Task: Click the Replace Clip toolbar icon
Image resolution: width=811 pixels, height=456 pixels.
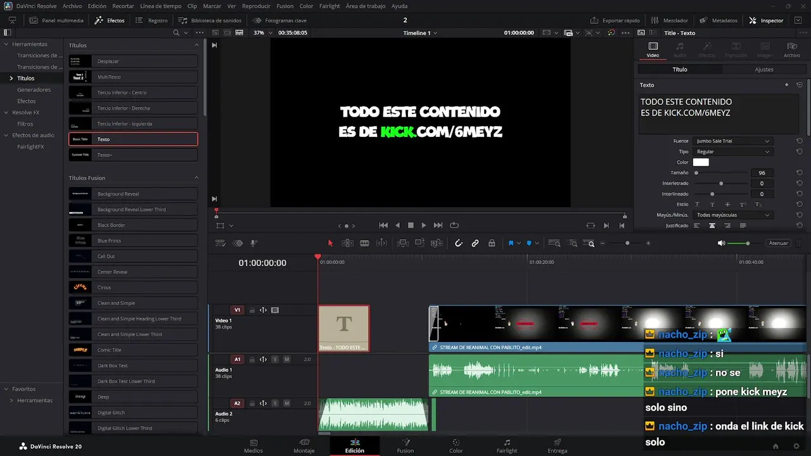Action: (x=436, y=243)
